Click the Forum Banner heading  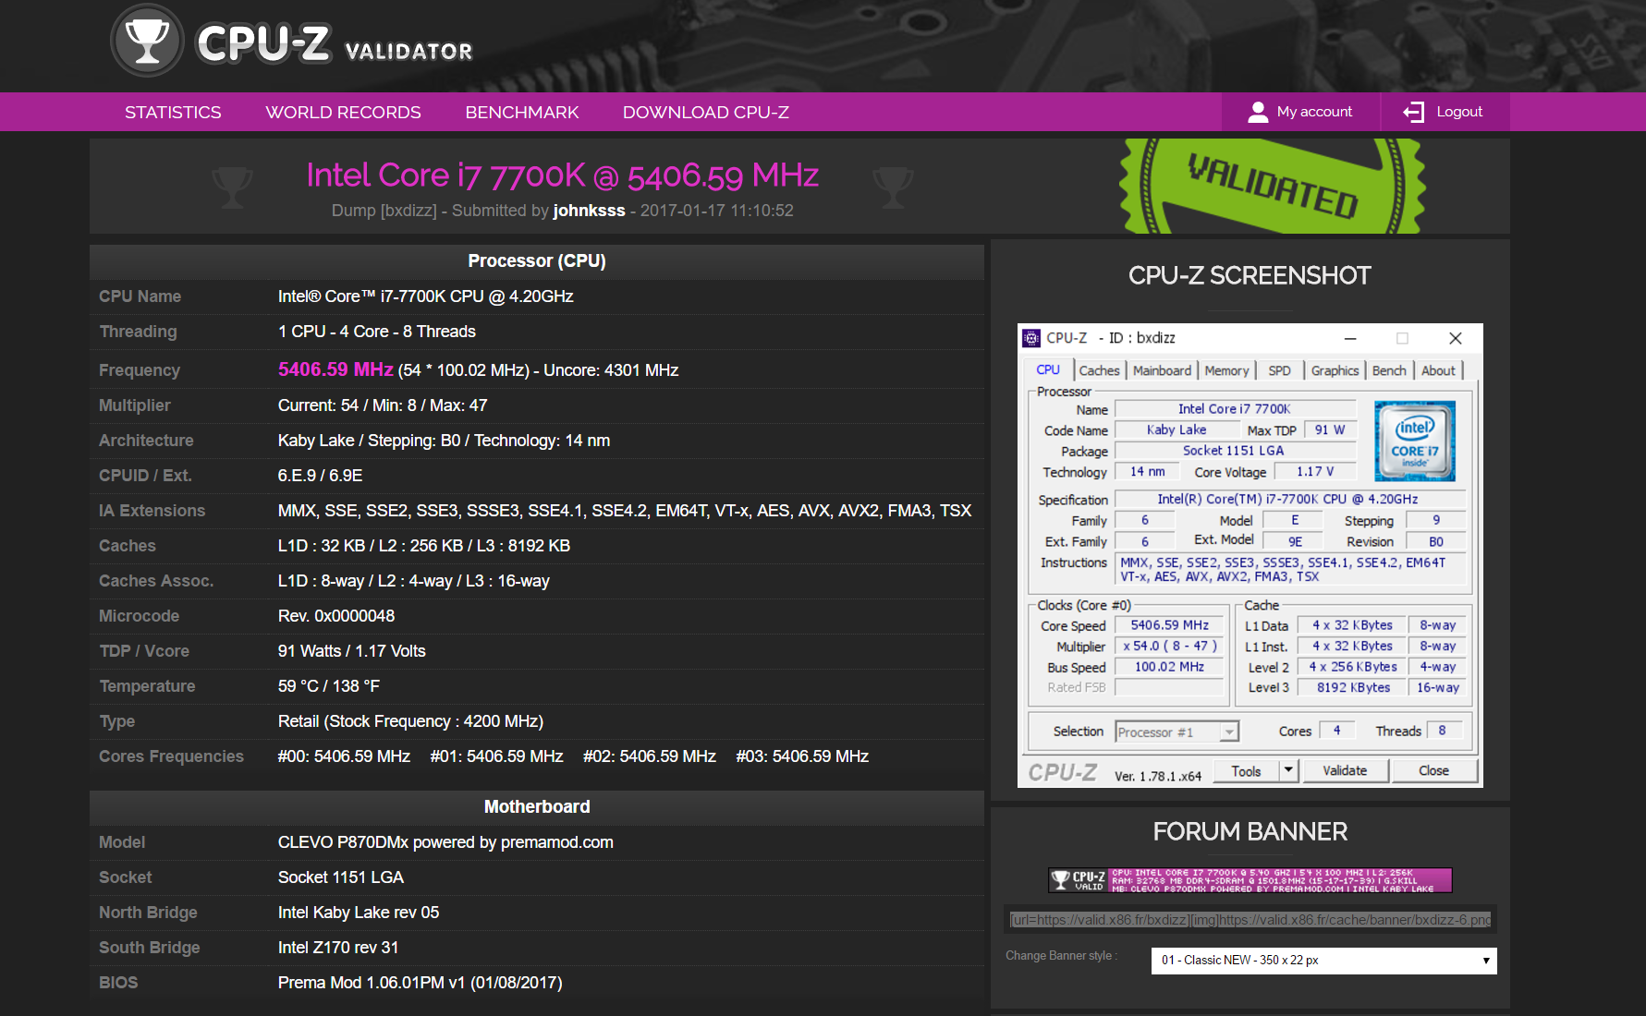tap(1250, 831)
